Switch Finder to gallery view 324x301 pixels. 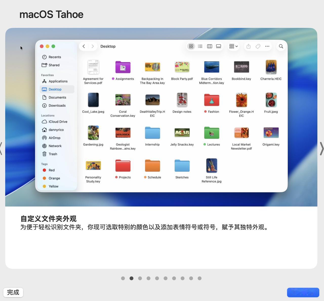pos(218,46)
